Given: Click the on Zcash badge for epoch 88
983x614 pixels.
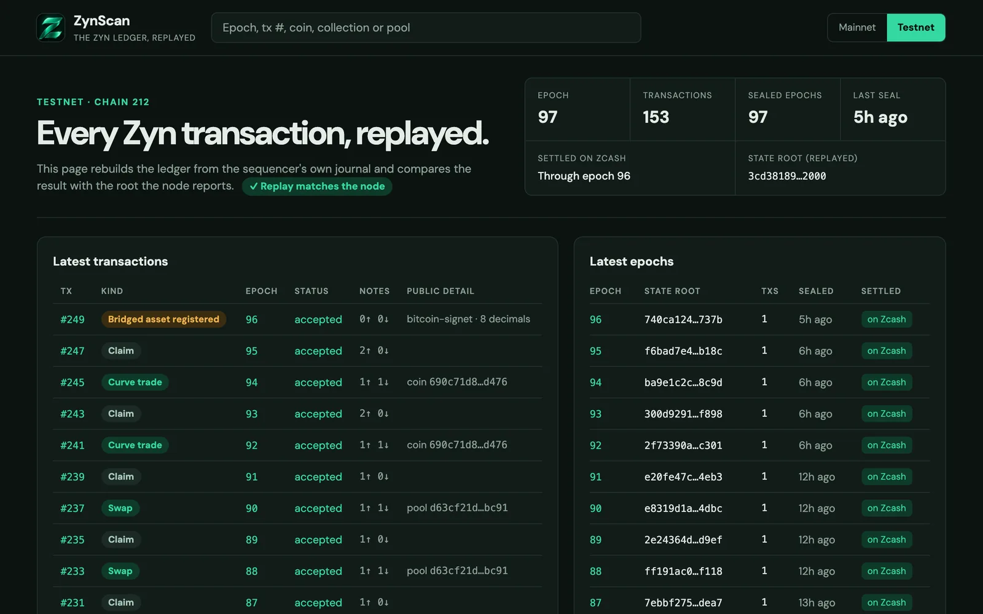Looking at the screenshot, I should point(887,571).
